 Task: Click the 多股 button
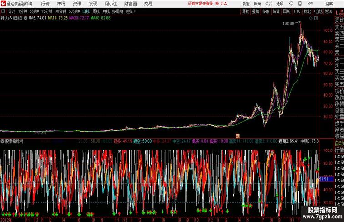point(266,11)
